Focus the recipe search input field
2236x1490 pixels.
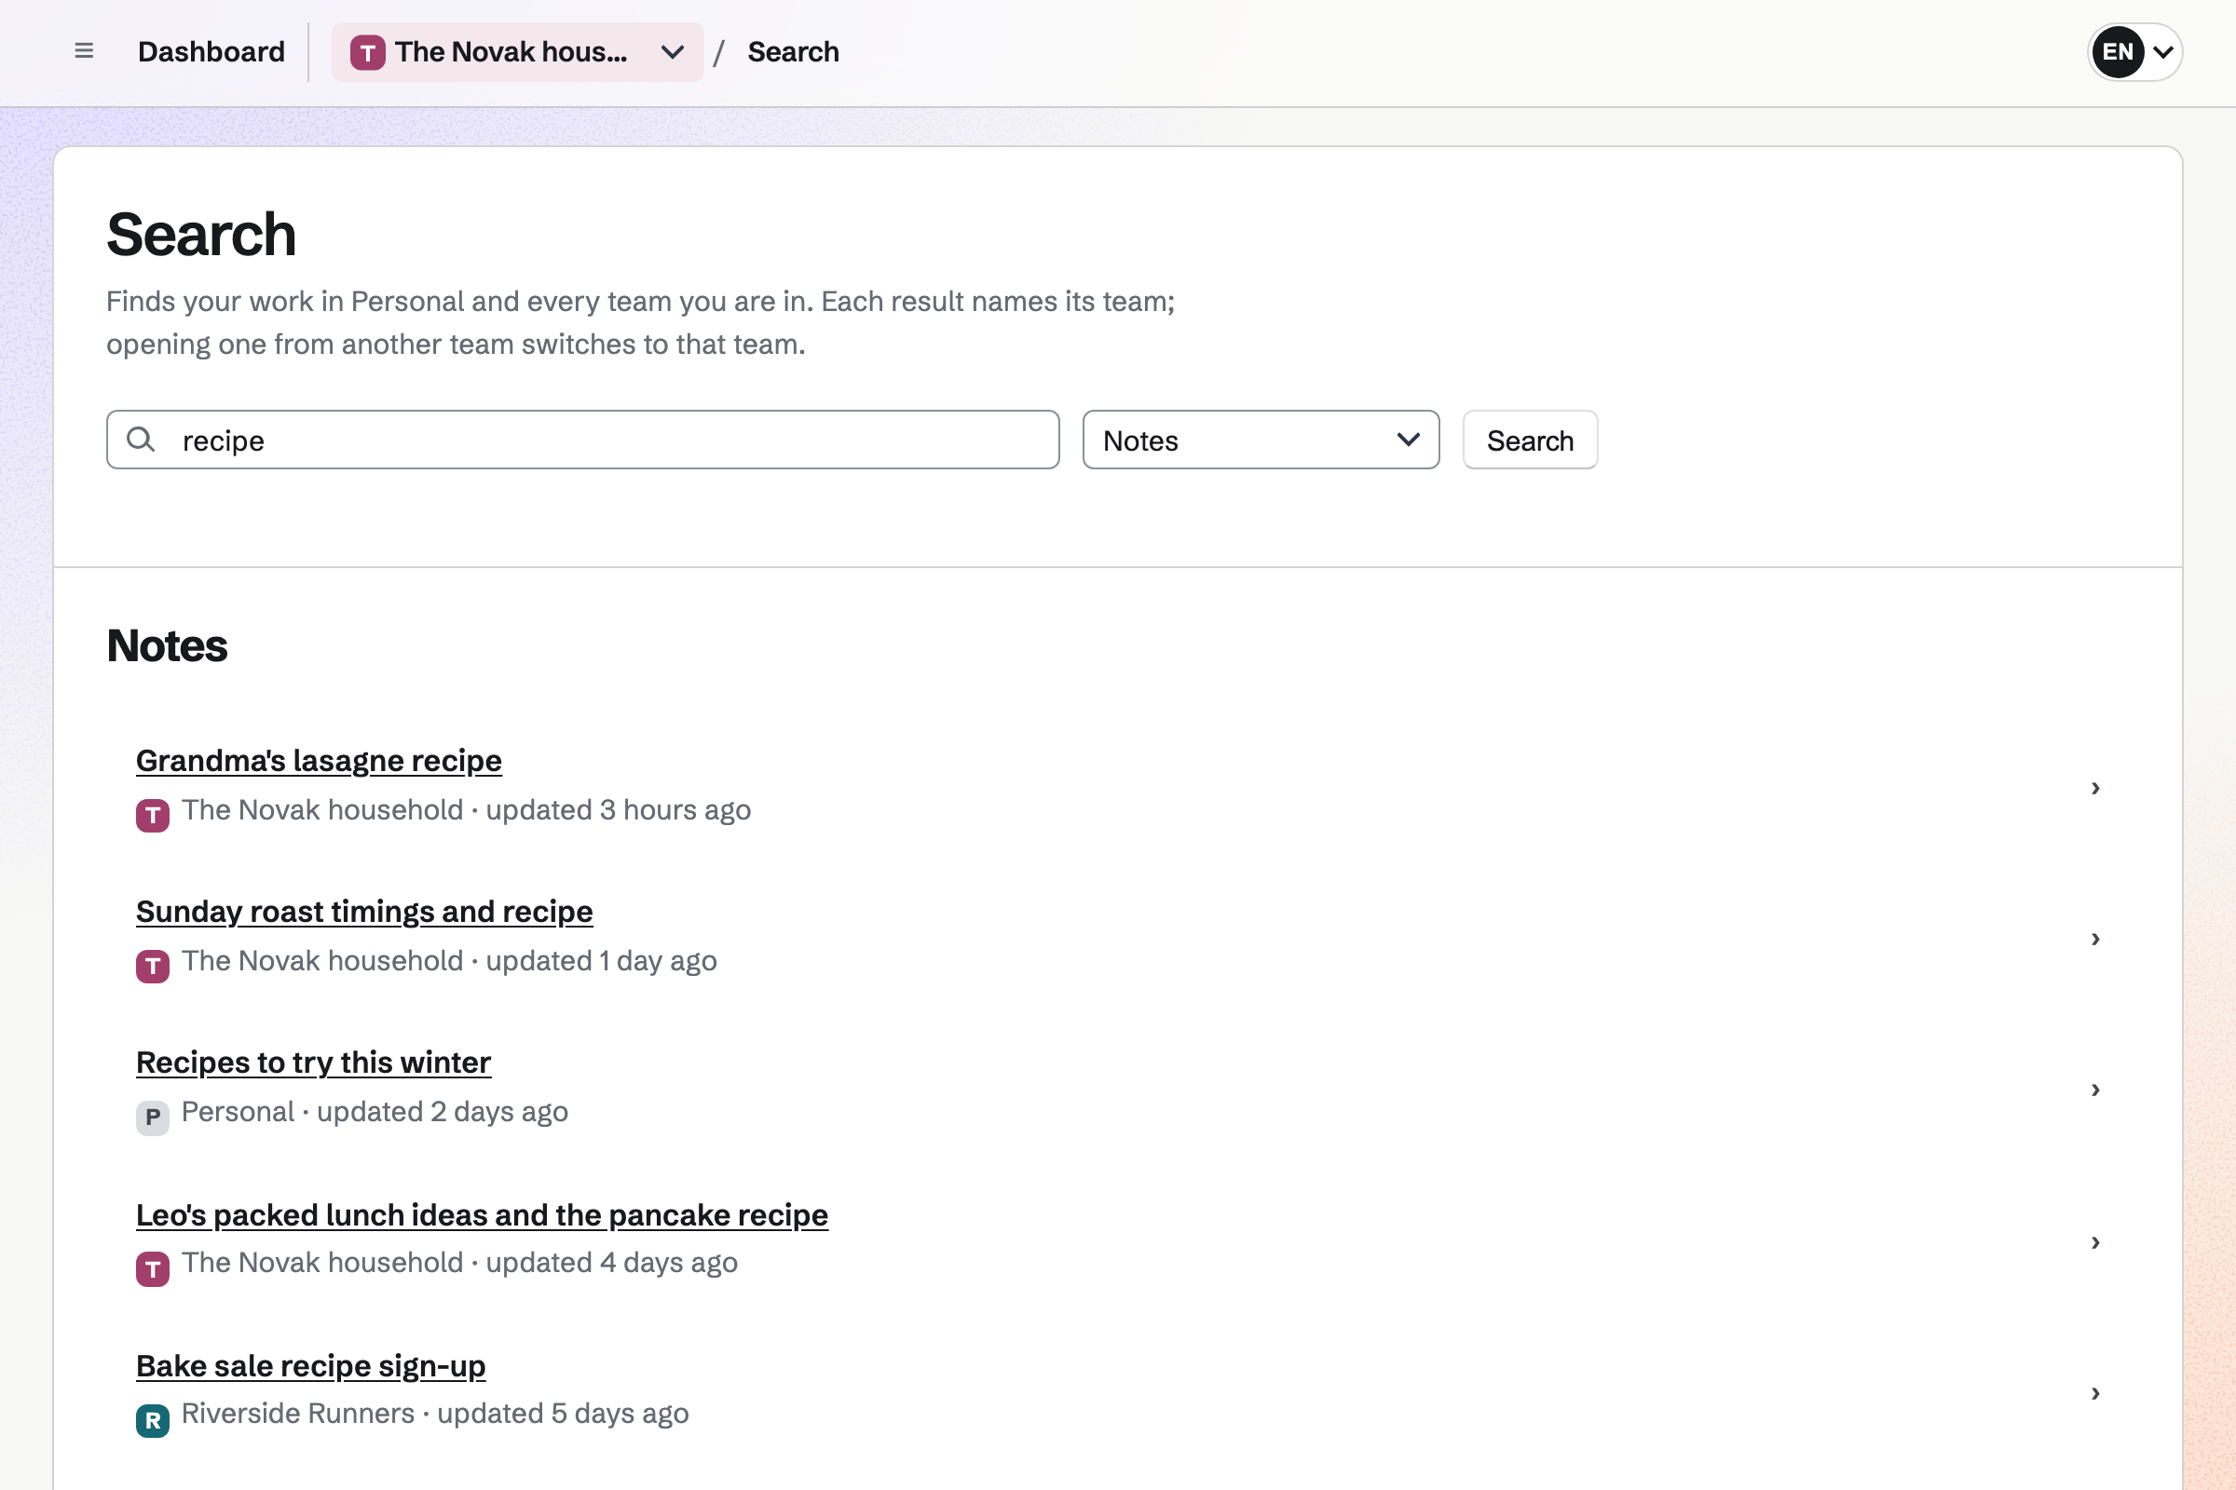(x=583, y=439)
